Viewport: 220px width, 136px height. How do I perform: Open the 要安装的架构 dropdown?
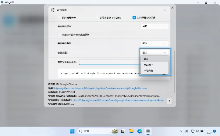154,43
